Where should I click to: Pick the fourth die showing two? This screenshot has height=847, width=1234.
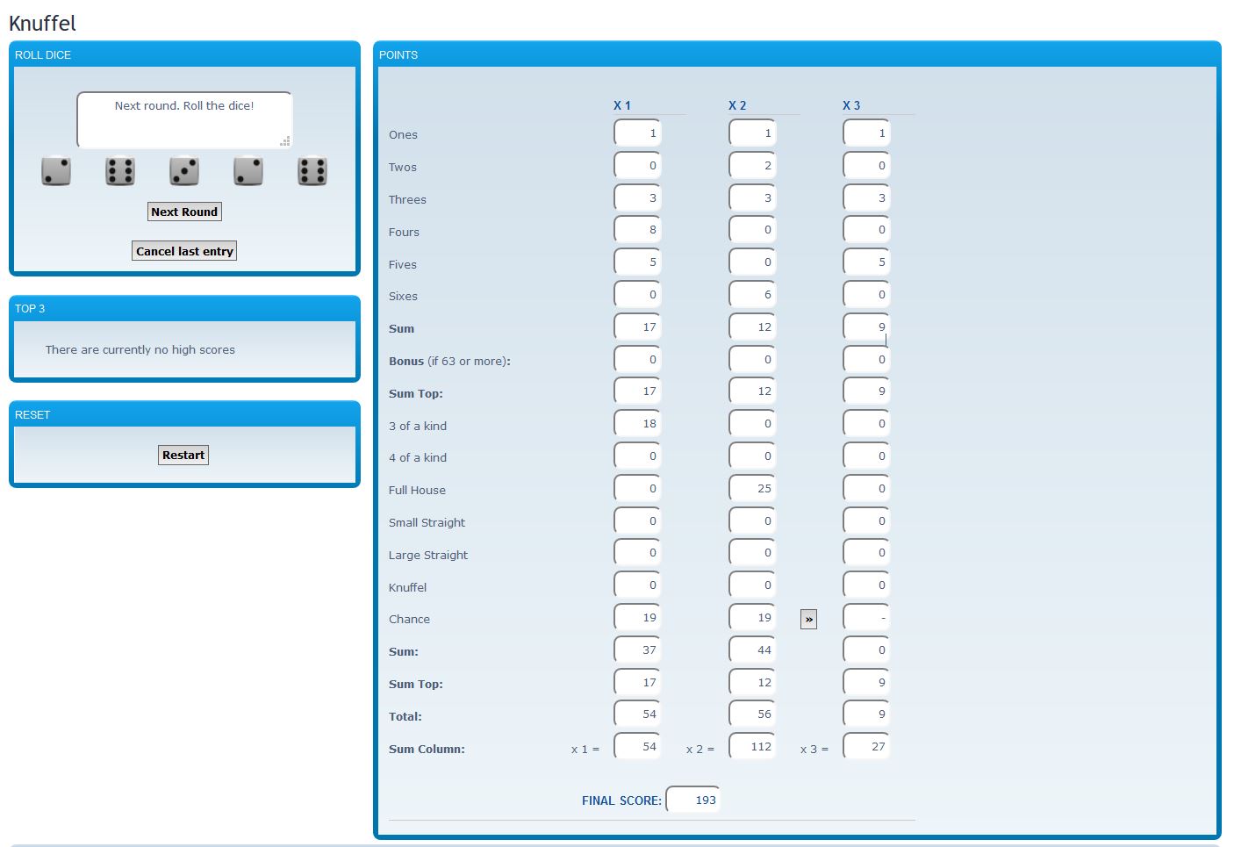(x=248, y=171)
